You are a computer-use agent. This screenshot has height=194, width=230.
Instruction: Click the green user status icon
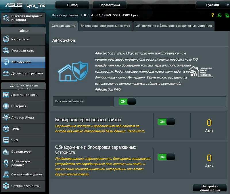pyautogui.click(x=219, y=15)
